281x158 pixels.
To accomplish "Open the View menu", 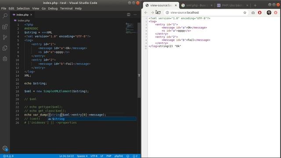I will 36,8.
